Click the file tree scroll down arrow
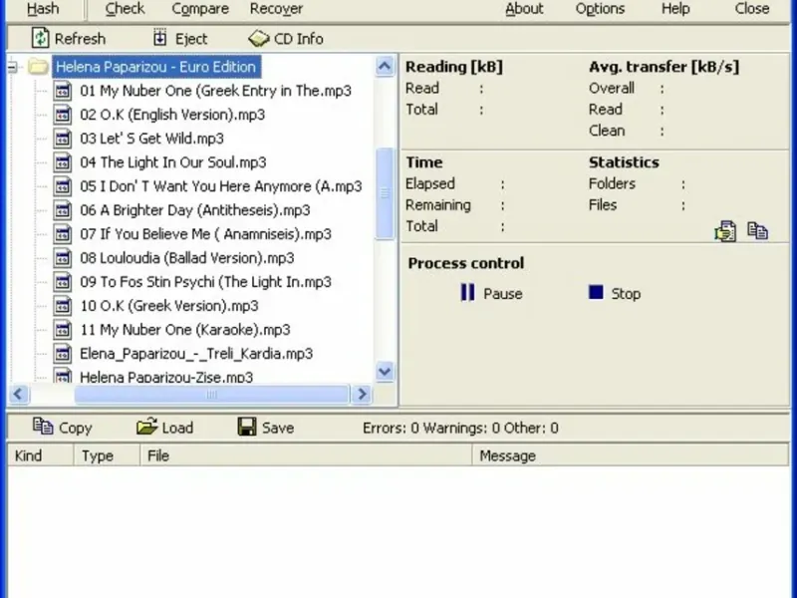Image resolution: width=797 pixels, height=598 pixels. 385,372
